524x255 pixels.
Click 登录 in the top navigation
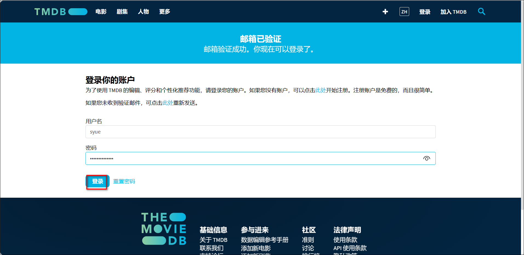(x=425, y=12)
